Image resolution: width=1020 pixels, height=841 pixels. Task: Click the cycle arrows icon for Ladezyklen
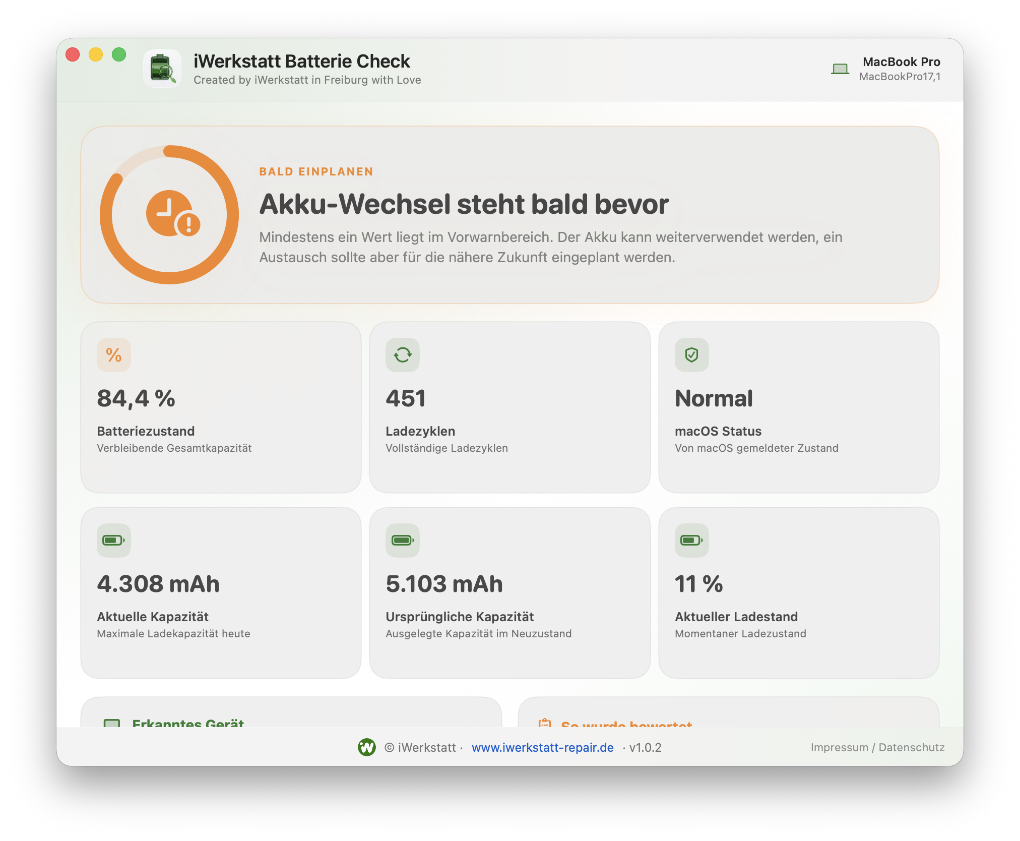click(403, 355)
